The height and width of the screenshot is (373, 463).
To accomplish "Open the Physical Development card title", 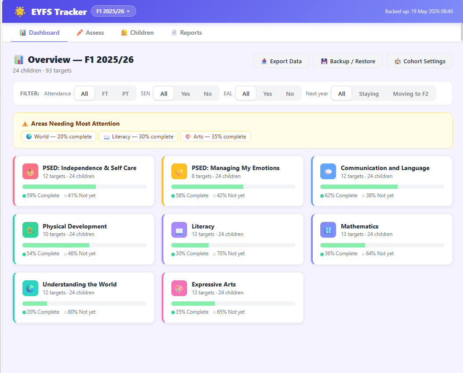I will click(75, 226).
